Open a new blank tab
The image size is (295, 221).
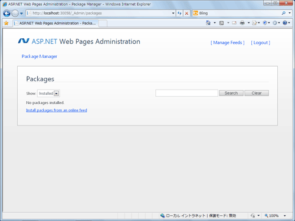point(103,24)
